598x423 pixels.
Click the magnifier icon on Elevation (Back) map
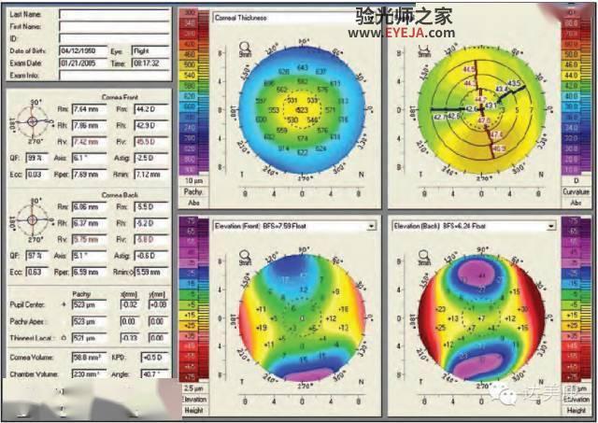[x=424, y=255]
